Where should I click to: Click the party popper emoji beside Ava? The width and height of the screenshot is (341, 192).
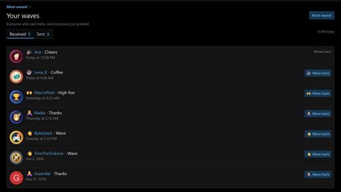pyautogui.click(x=29, y=52)
